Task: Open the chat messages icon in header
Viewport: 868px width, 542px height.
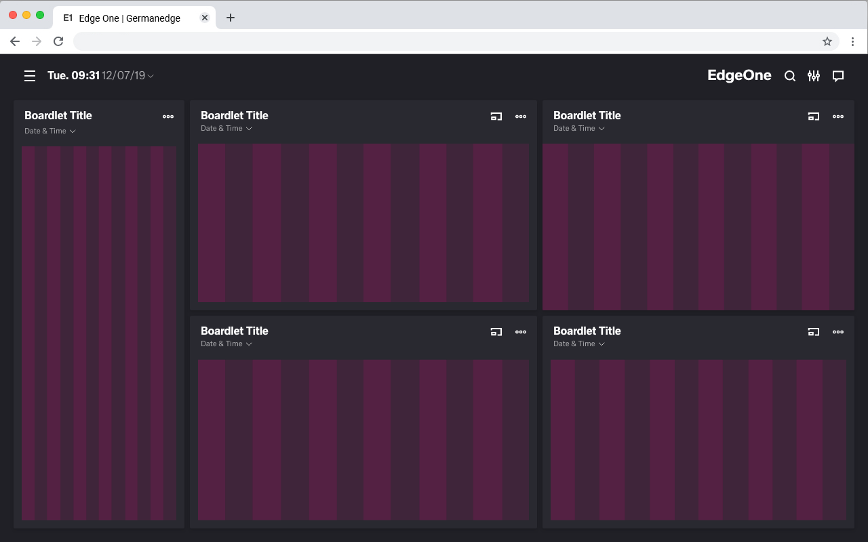Action: pos(838,76)
